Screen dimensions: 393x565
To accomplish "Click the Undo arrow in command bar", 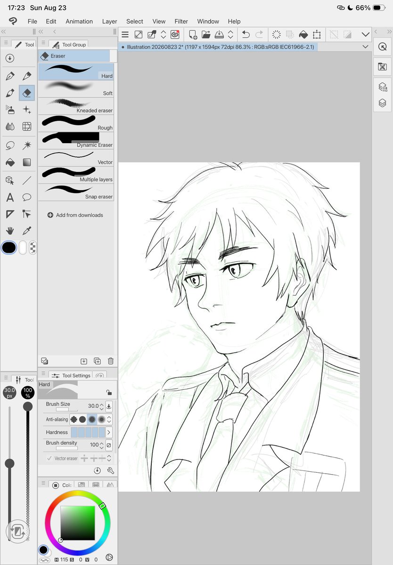I will pyautogui.click(x=246, y=34).
